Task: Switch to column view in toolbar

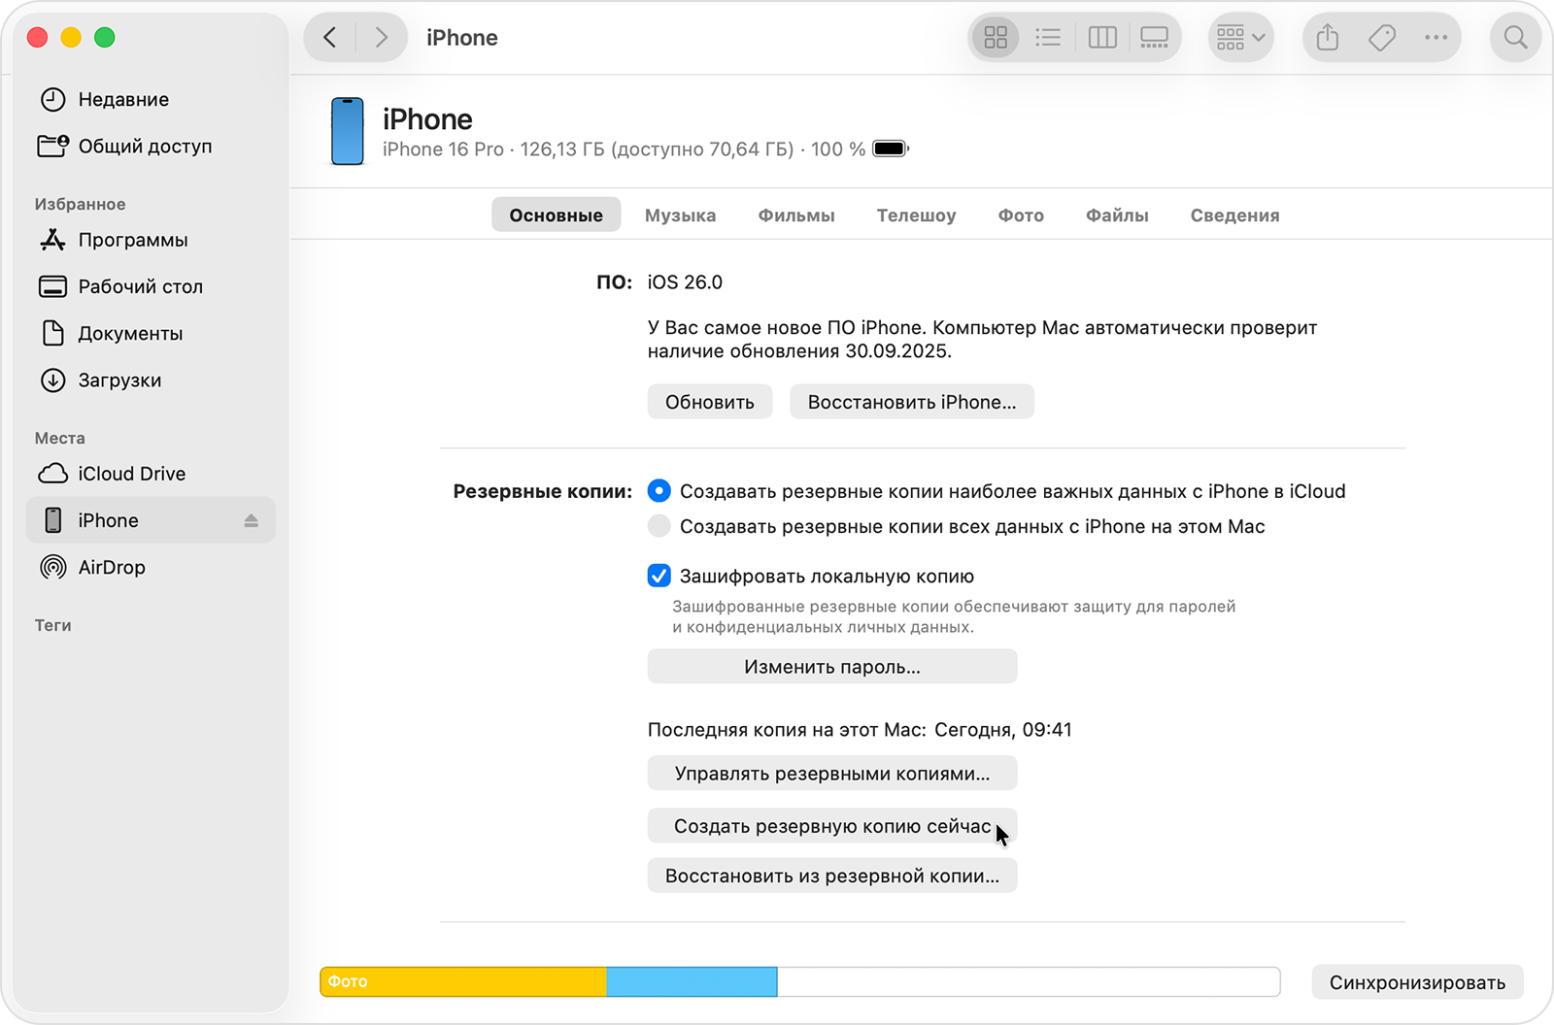Action: 1102,38
